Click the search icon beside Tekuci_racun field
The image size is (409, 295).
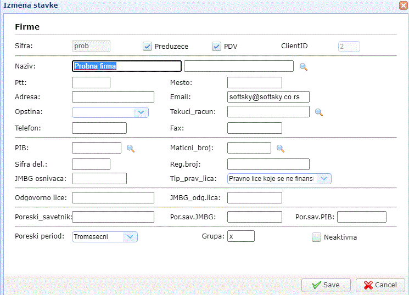(318, 112)
